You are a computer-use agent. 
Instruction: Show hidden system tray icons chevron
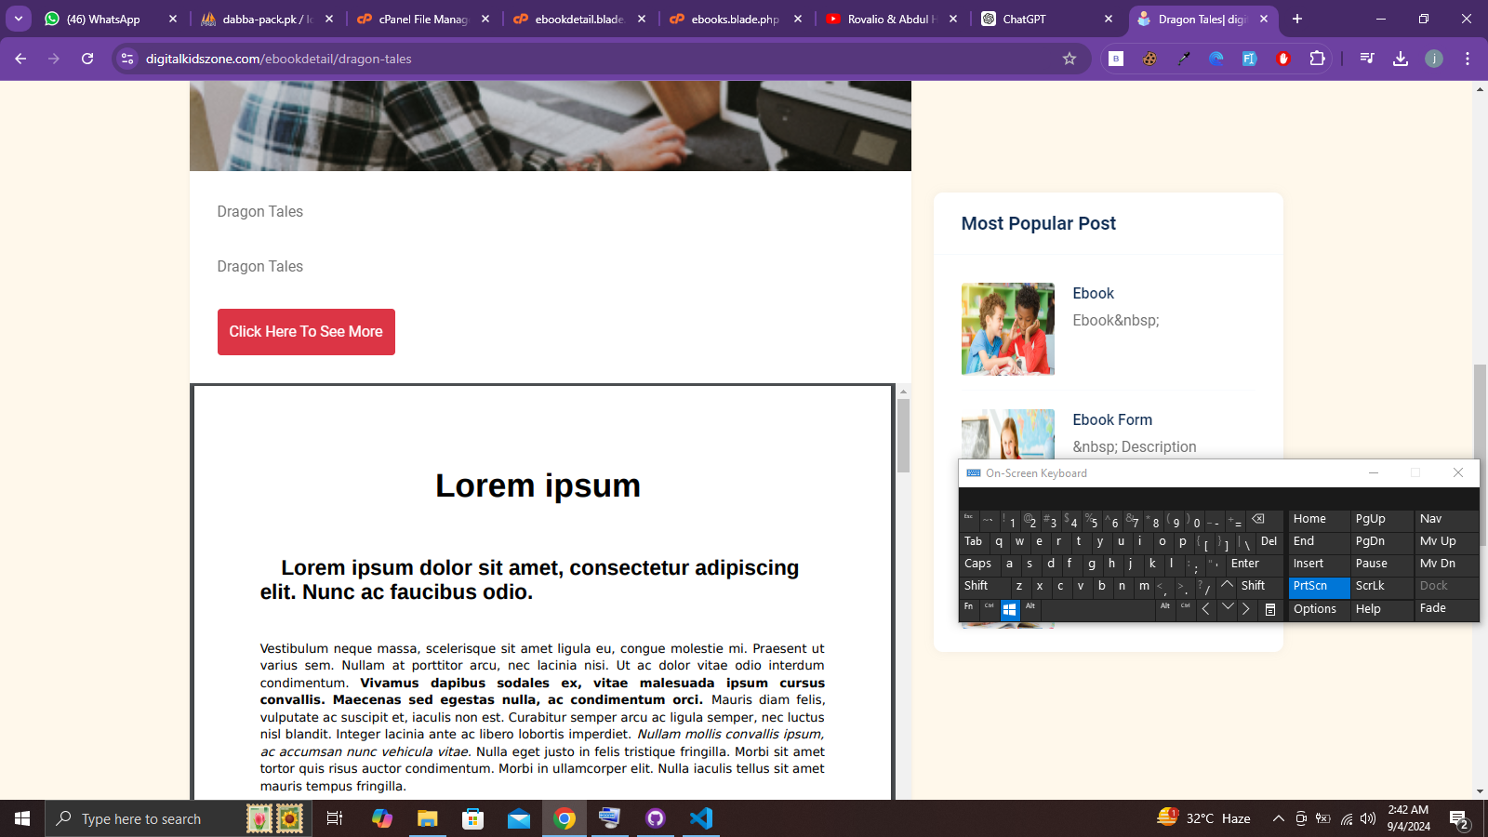pyautogui.click(x=1279, y=818)
